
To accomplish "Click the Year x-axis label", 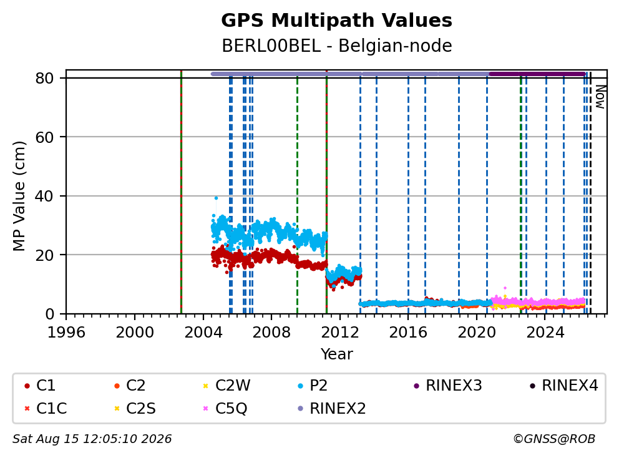I will tap(336, 354).
